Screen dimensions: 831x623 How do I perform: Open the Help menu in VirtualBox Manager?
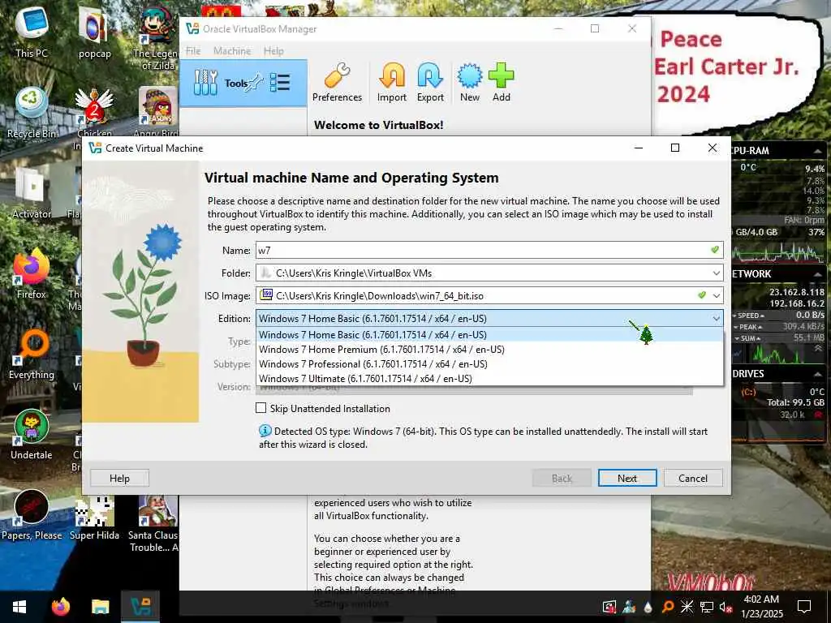point(273,51)
